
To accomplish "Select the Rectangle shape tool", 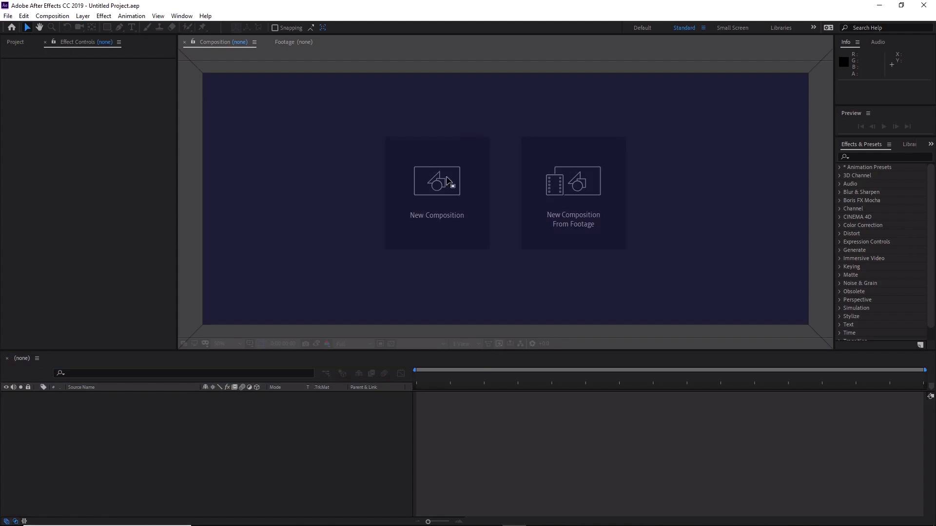I will 107,27.
